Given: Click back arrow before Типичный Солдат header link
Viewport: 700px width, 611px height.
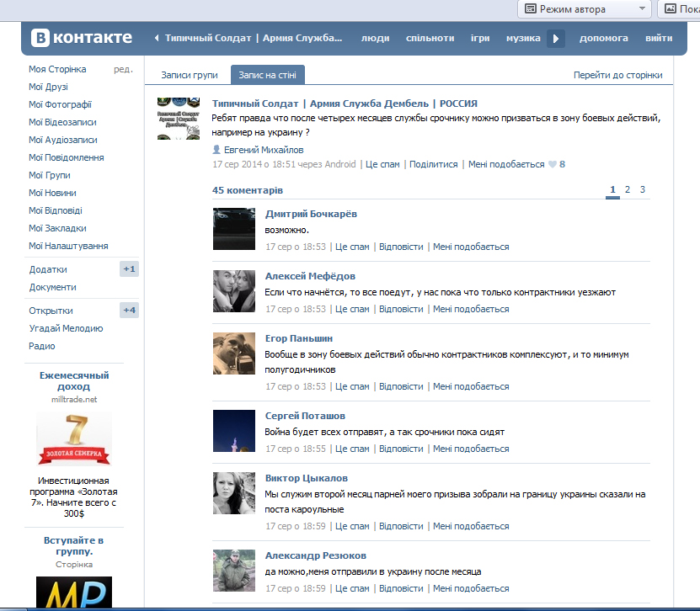Looking at the screenshot, I should coord(156,39).
